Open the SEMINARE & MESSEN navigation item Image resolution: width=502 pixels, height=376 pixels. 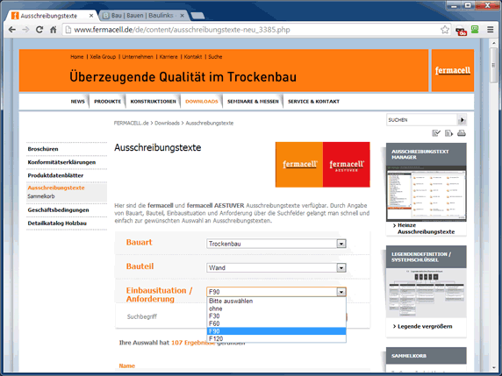[x=253, y=102]
